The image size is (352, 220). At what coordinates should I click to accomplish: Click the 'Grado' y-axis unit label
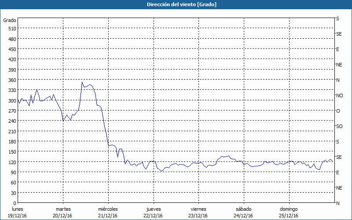click(x=10, y=20)
